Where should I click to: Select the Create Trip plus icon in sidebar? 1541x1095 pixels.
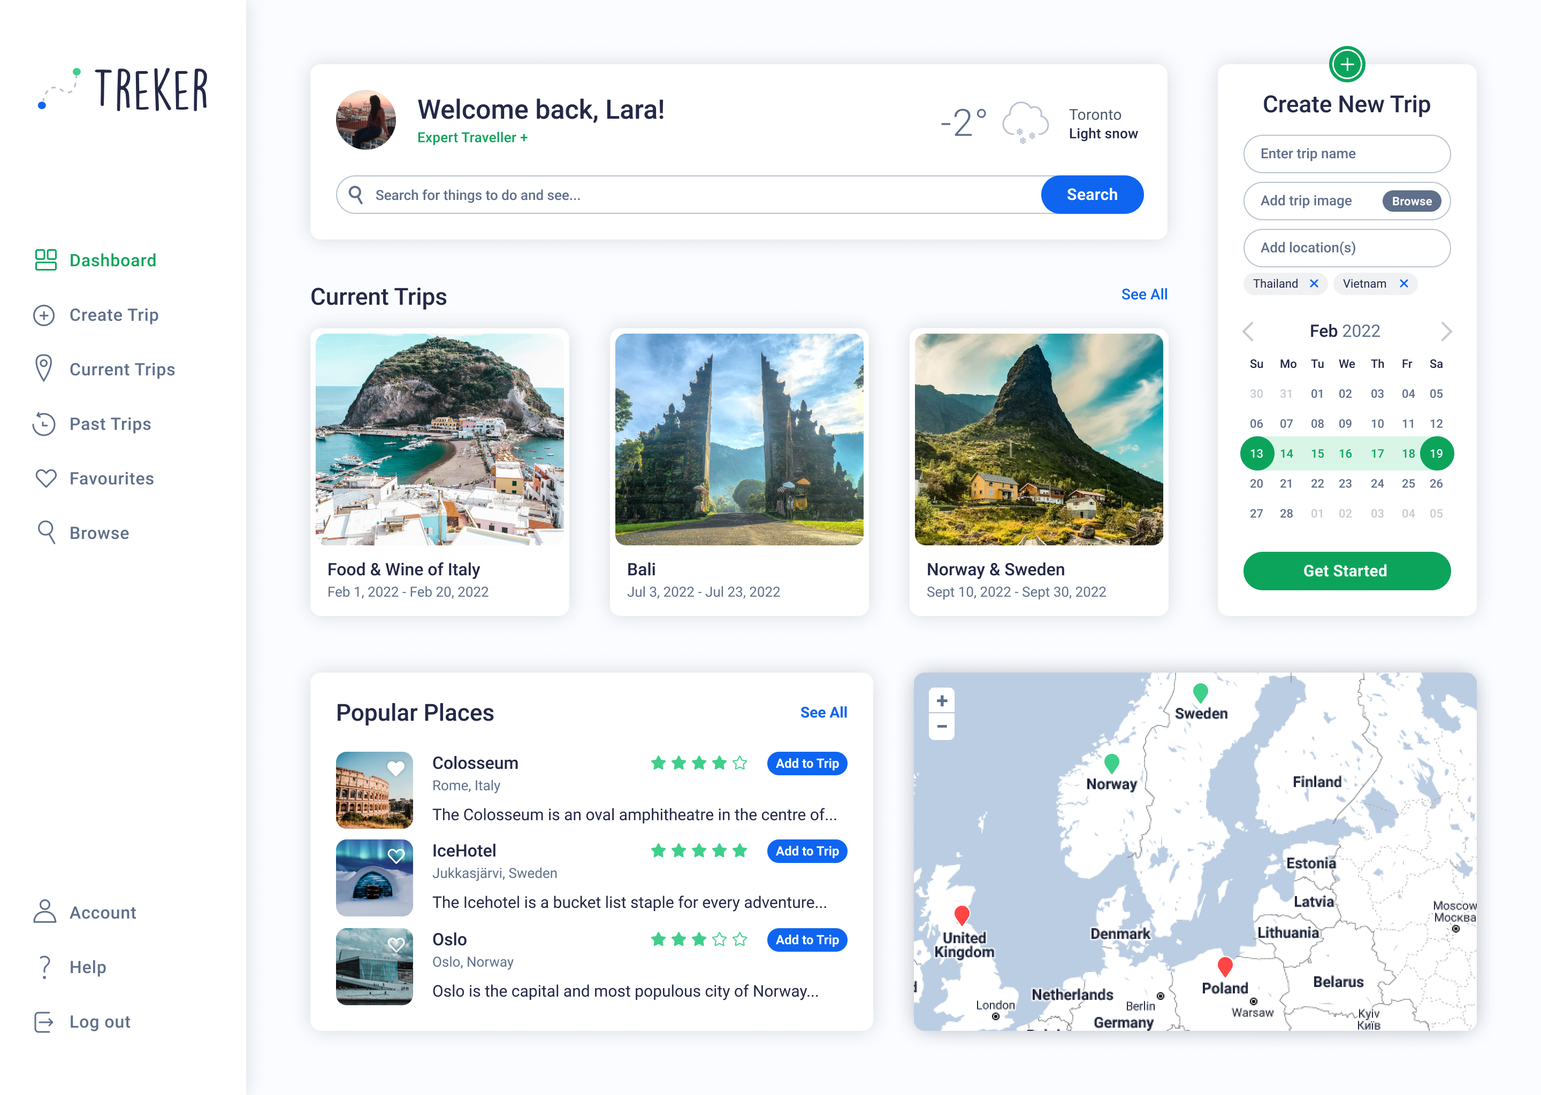tap(44, 315)
